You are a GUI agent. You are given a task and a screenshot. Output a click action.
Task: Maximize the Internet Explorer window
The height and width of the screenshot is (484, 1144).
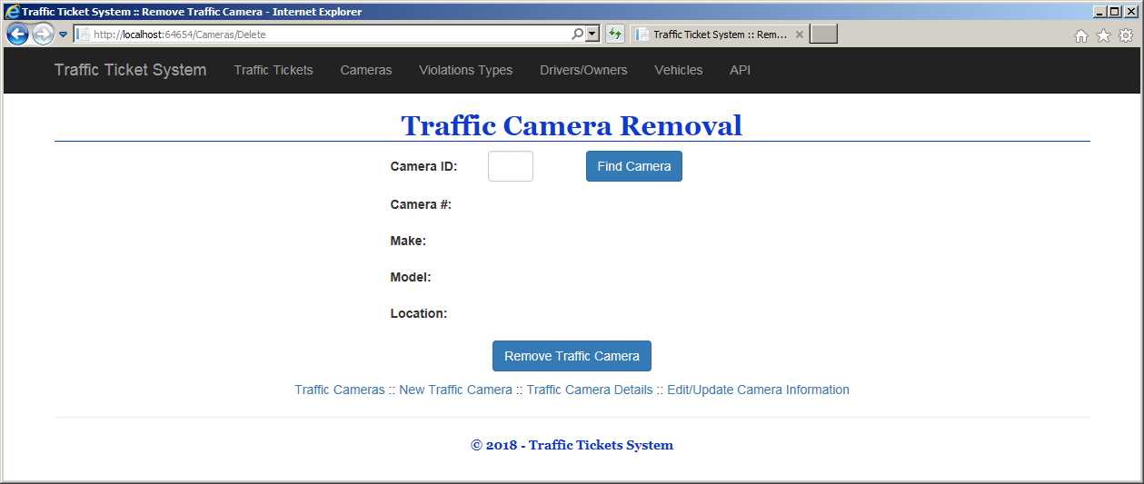1114,12
